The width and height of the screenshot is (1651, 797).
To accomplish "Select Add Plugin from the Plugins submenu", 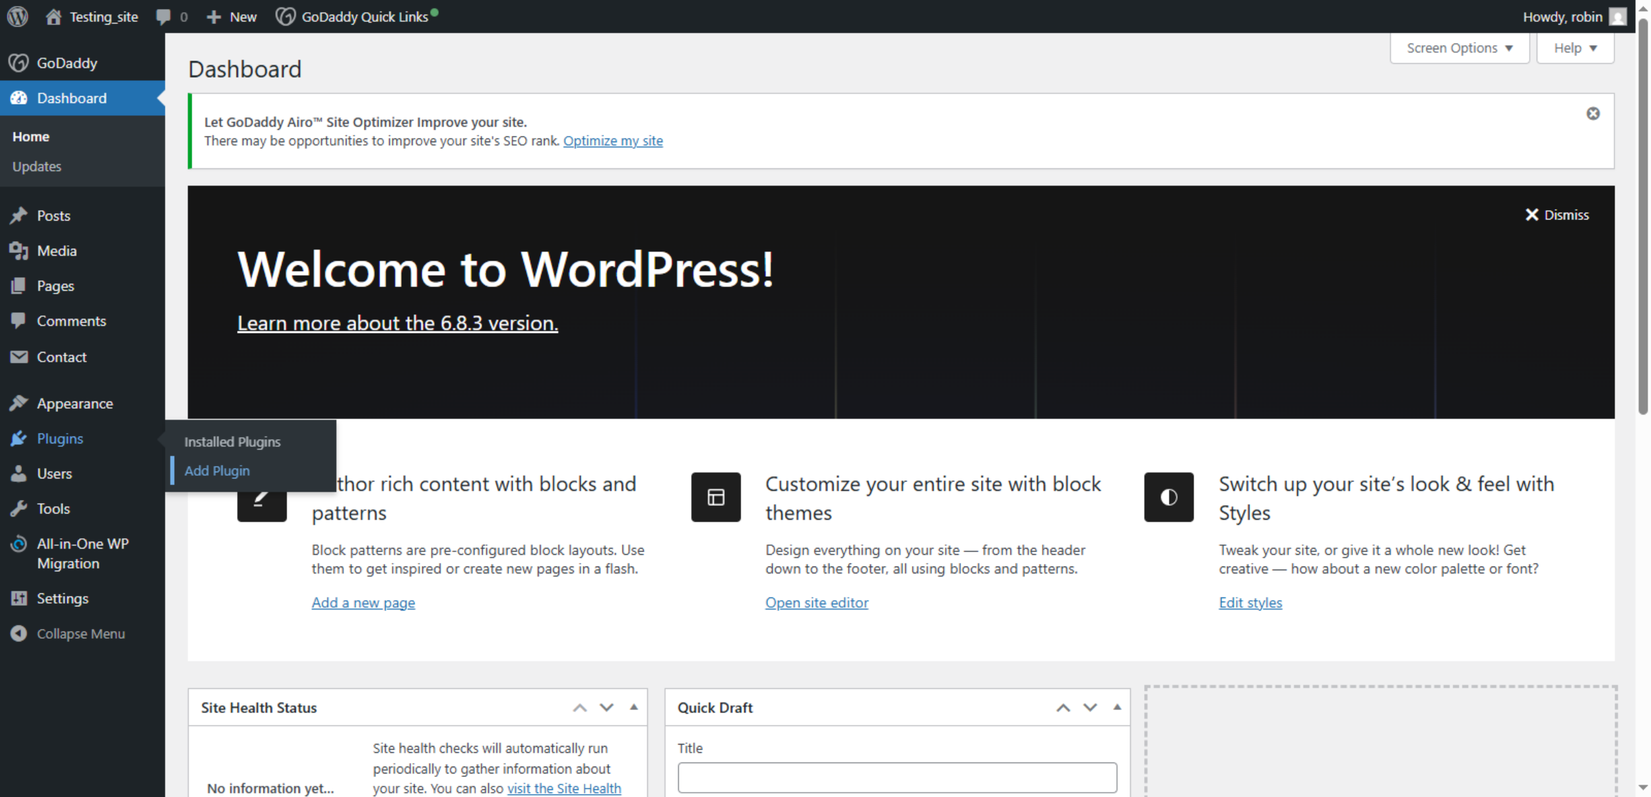I will pos(217,470).
